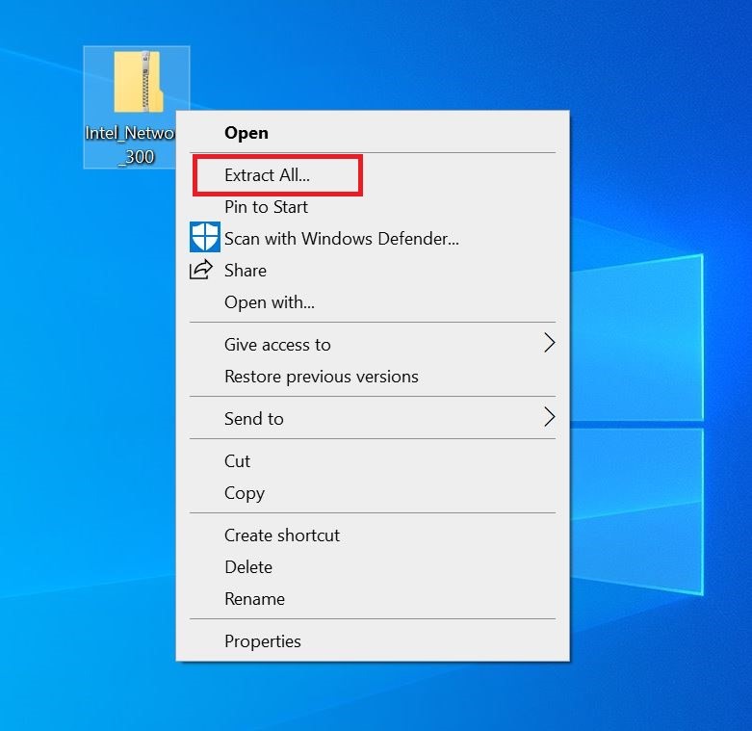
Task: Select Create shortcut from the menu
Action: 282,535
